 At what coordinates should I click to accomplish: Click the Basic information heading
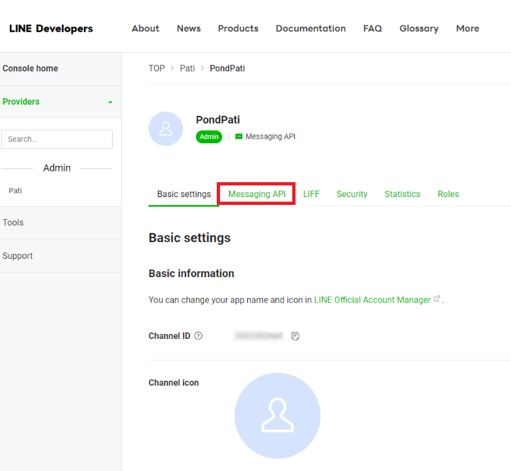tap(191, 274)
